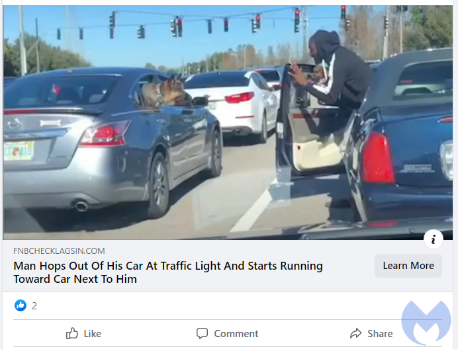The image size is (458, 349).
Task: Click the circular info icon on the ad image
Action: pos(434,239)
